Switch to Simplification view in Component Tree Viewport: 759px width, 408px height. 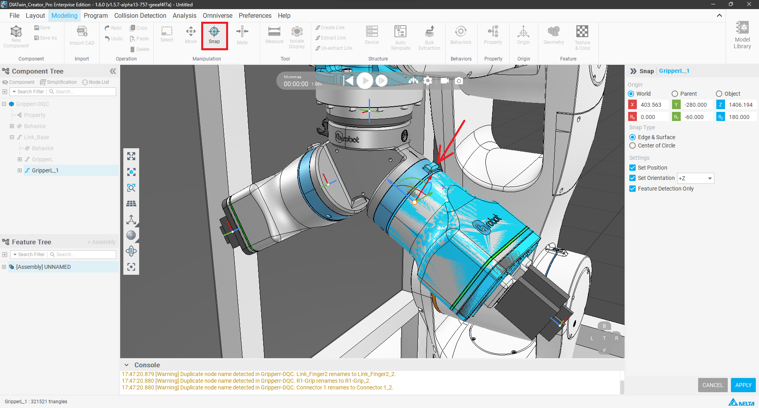59,82
